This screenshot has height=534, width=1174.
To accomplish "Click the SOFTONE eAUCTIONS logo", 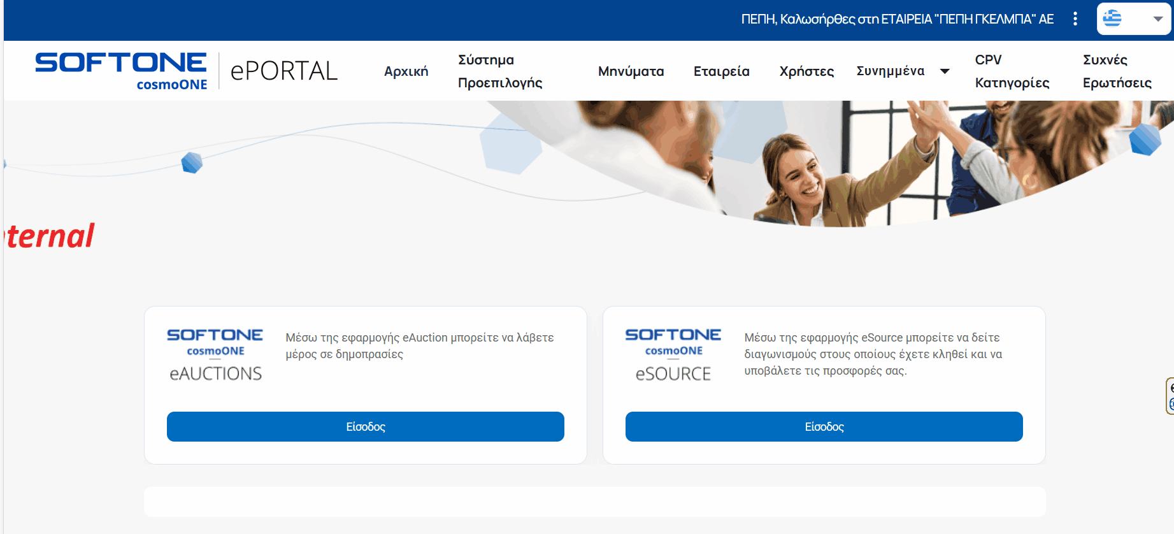I will pos(215,355).
